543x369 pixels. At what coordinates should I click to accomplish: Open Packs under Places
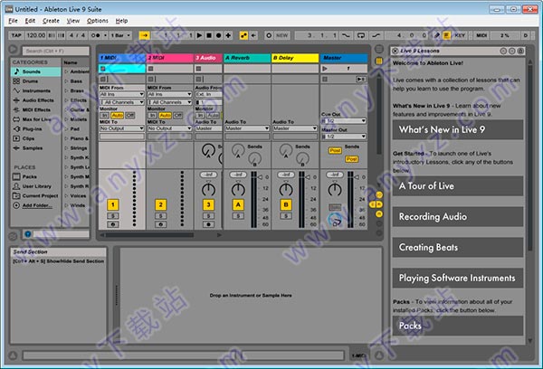tap(35, 176)
